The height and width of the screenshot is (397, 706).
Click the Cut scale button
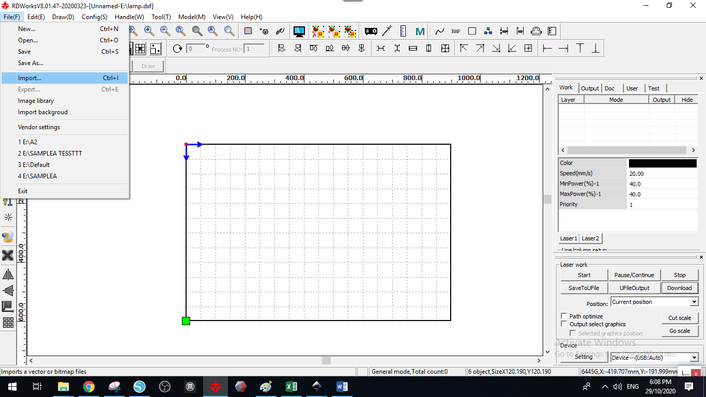(680, 318)
